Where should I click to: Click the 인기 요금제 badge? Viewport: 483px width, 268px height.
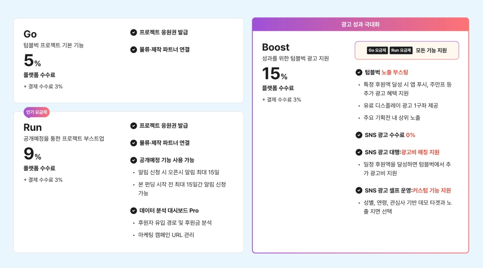click(x=36, y=112)
